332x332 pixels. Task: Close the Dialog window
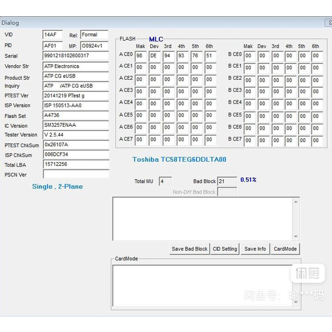click(x=329, y=23)
